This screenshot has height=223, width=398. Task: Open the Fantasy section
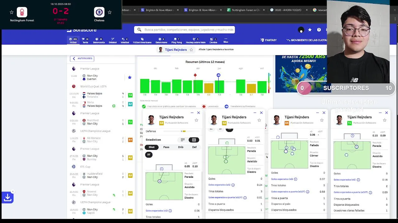269,40
